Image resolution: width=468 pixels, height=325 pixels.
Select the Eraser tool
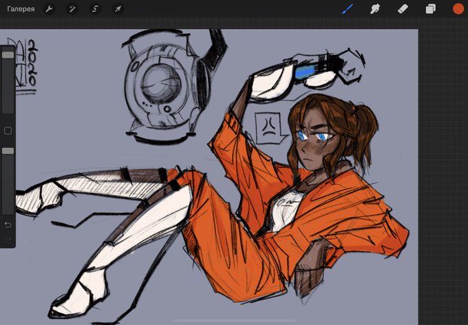click(x=403, y=9)
